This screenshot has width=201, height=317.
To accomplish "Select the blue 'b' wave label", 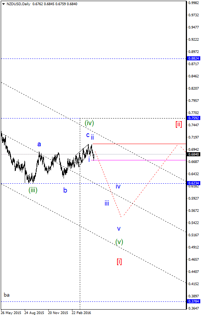I will coord(65,190).
